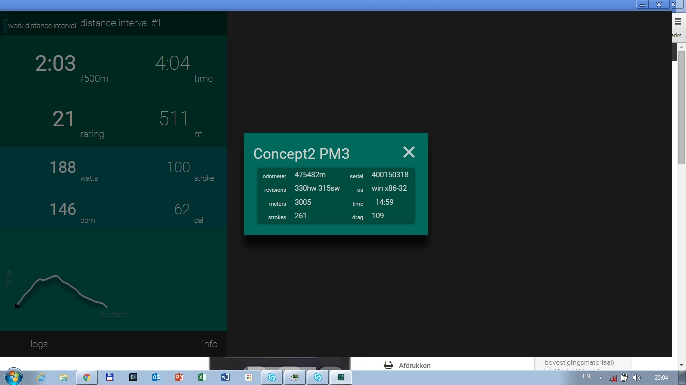Open the command prompt taskbar icon
This screenshot has width=686, height=385.
133,377
